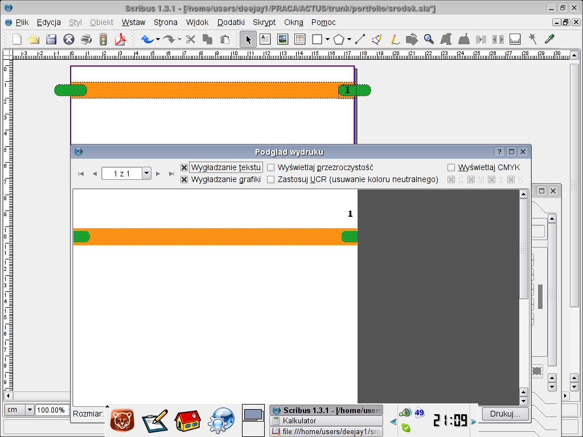Screen dimensions: 583x437
Task: Switch to Kalkulator in the taskbar
Action: [326, 421]
